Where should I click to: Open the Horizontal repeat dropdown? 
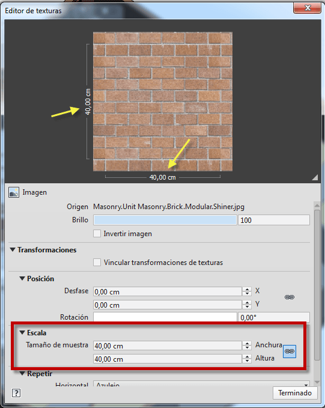(201, 384)
